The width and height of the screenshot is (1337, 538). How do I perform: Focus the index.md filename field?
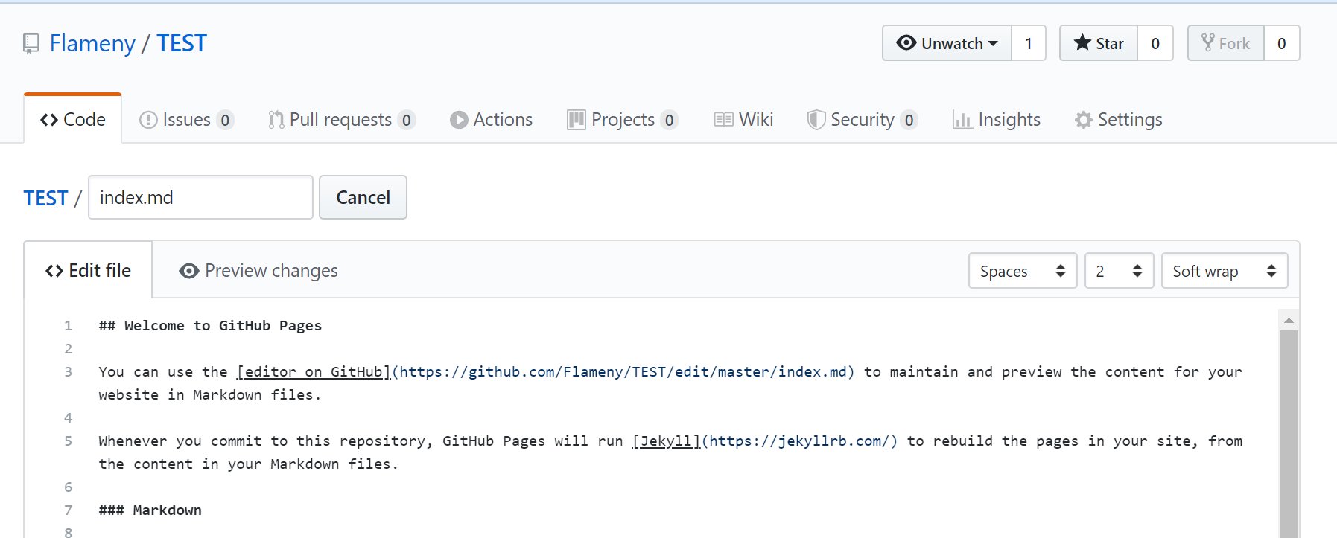(200, 197)
